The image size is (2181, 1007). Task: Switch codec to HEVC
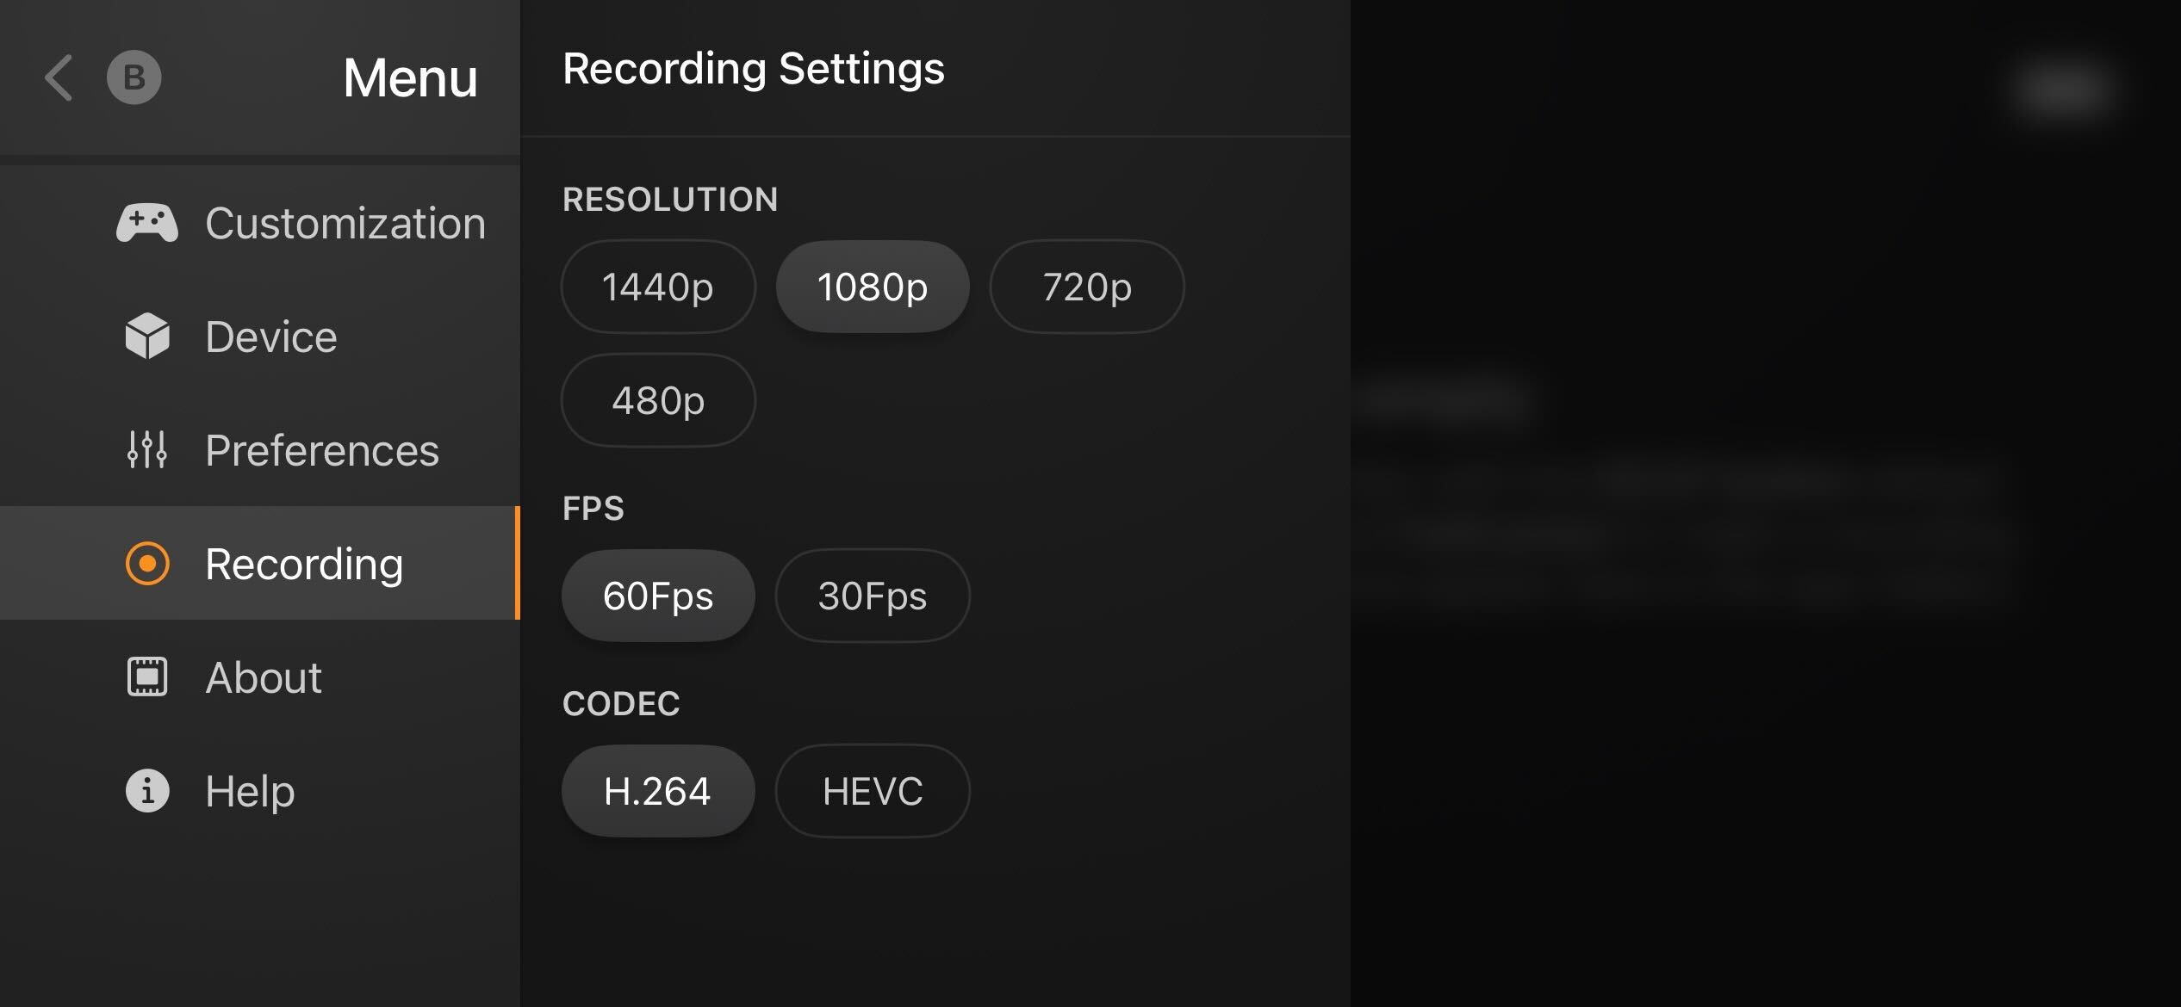point(873,791)
